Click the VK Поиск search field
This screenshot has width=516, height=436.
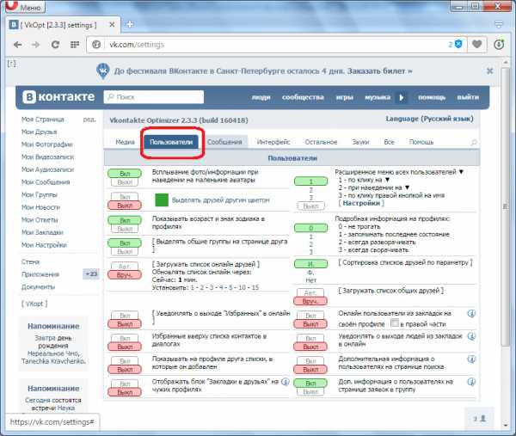pos(154,97)
